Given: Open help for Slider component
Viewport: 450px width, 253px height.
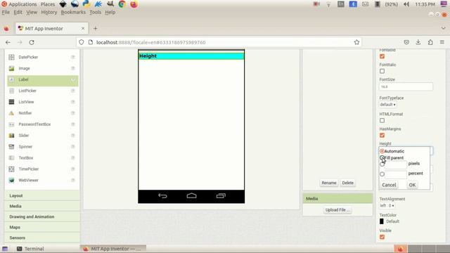Looking at the screenshot, I should 73,136.
